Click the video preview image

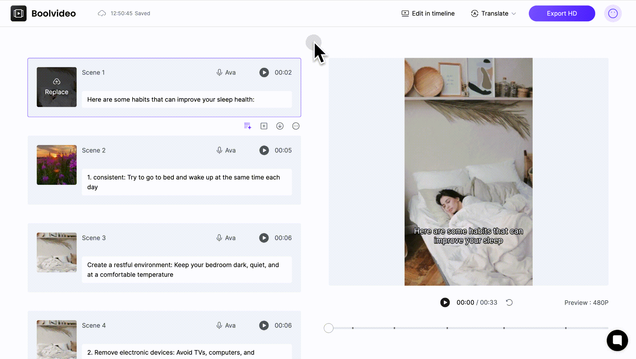pos(468,172)
